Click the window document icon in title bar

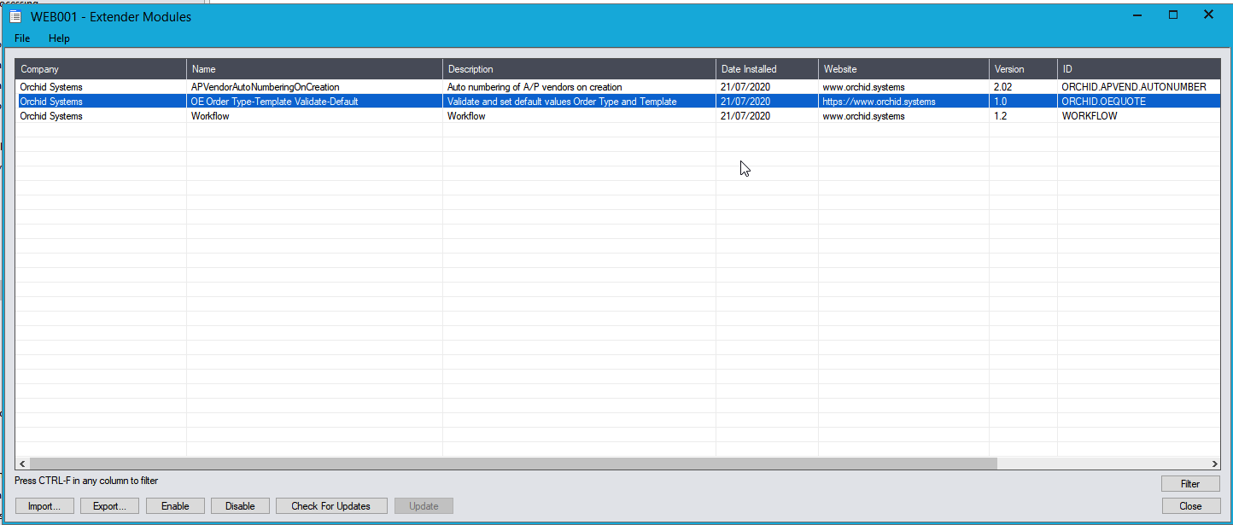(15, 16)
